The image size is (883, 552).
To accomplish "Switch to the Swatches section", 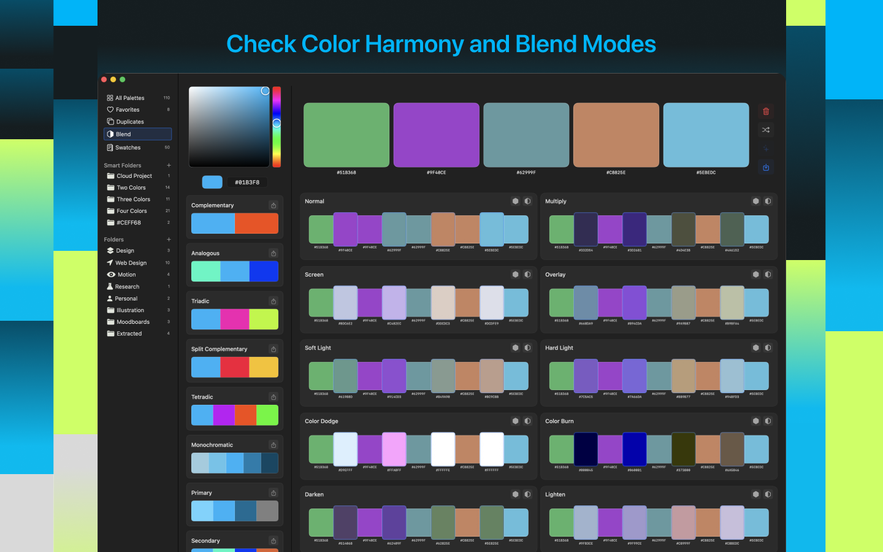I will (x=129, y=147).
